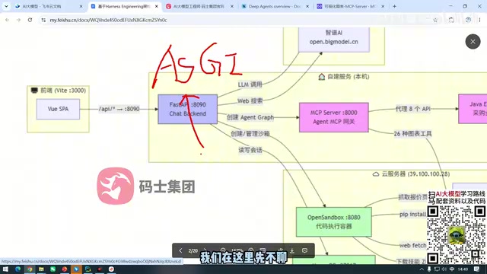Open the Chrome three-dot menu
This screenshot has height=274, width=487.
[479, 20]
